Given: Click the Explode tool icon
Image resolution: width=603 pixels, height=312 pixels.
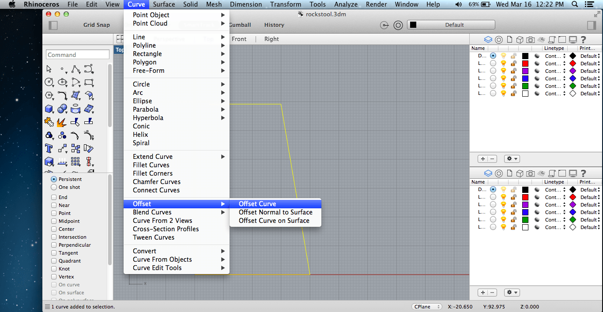Looking at the screenshot, I should tap(63, 122).
